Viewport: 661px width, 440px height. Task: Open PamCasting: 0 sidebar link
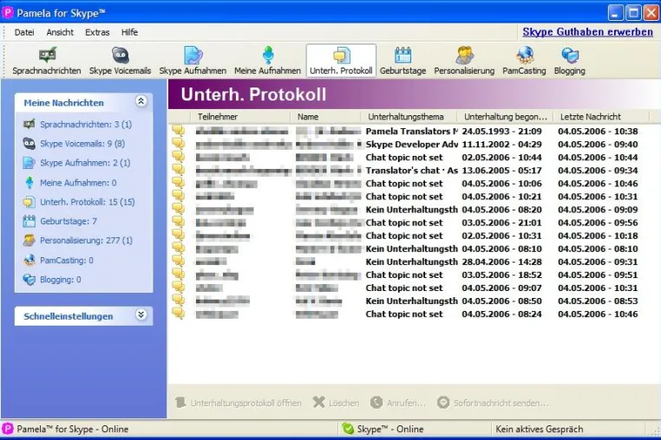pyautogui.click(x=67, y=260)
